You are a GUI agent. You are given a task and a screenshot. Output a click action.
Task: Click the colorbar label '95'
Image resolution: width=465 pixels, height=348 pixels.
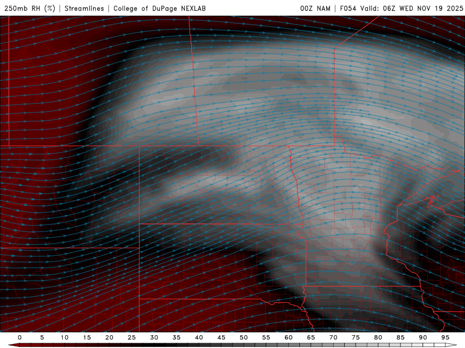click(445, 338)
